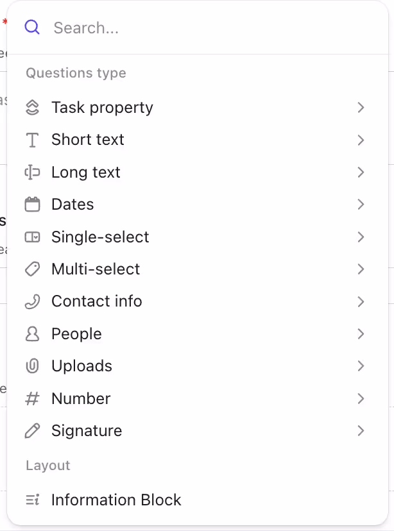Expand the People submenu chevron
This screenshot has height=531, width=394.
360,333
